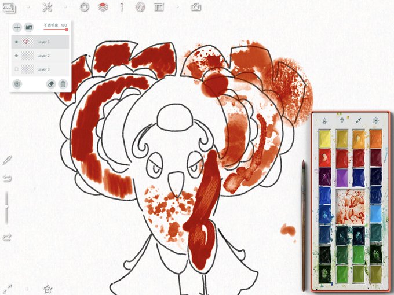Click the vertical brush size slider on left
The image size is (394, 295).
pos(7,208)
